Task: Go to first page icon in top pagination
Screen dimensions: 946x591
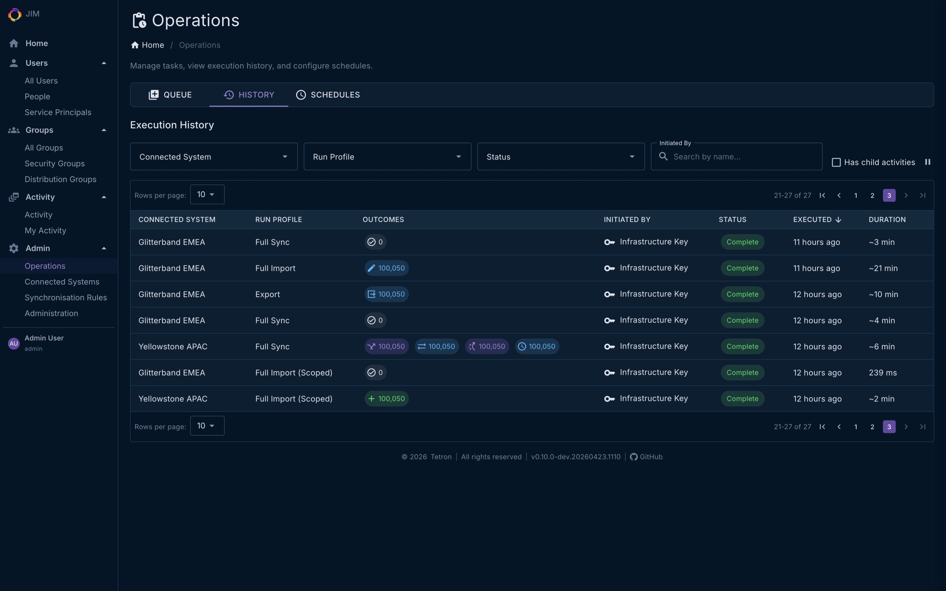Action: click(x=822, y=195)
